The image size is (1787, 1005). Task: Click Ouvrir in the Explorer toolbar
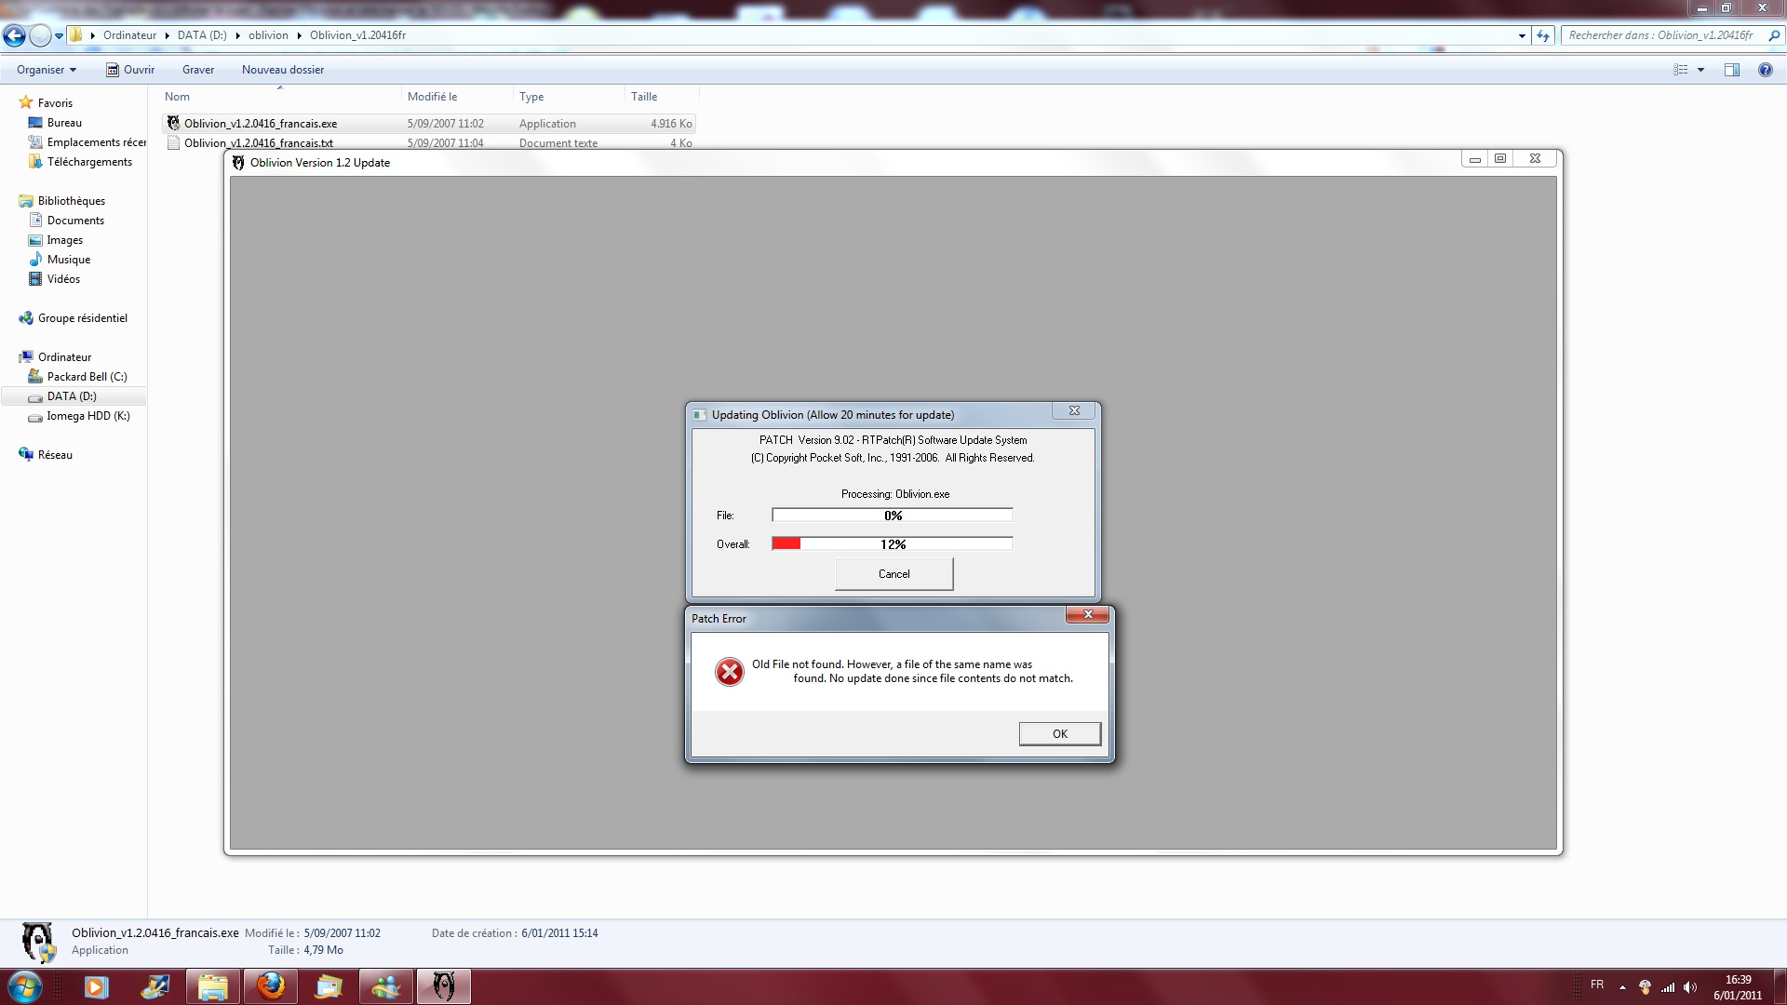[x=130, y=70]
